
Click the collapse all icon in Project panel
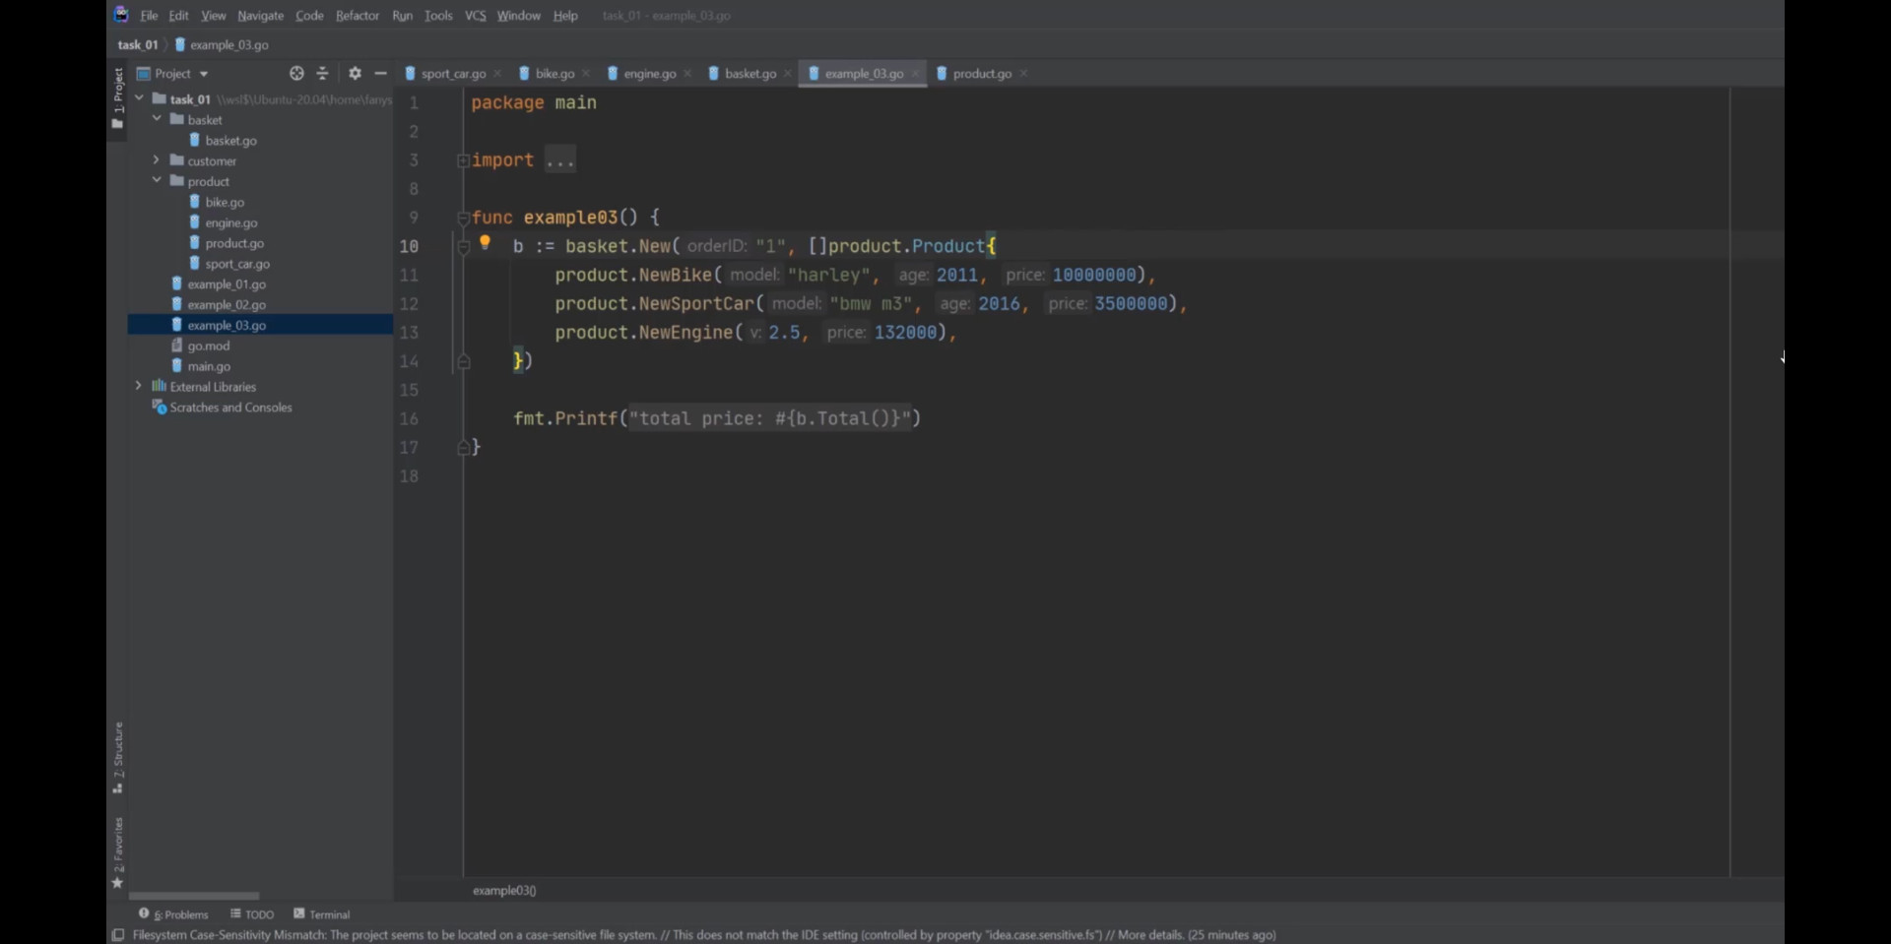point(322,74)
